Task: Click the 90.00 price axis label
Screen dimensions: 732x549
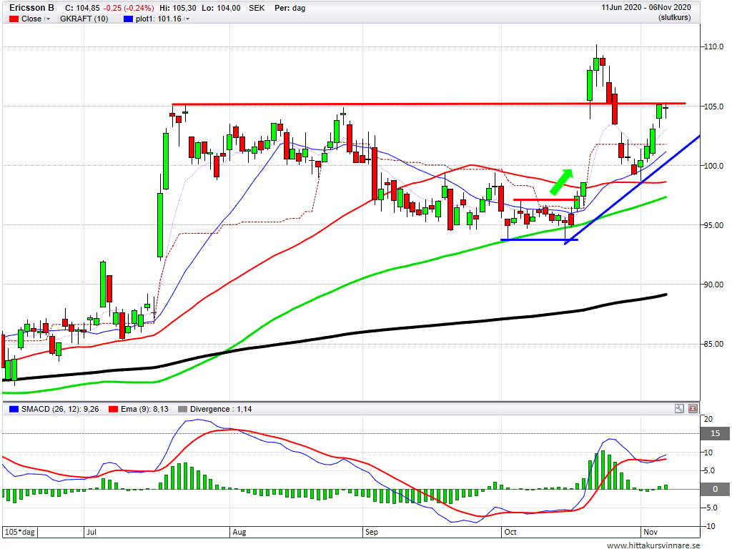Action: [714, 285]
